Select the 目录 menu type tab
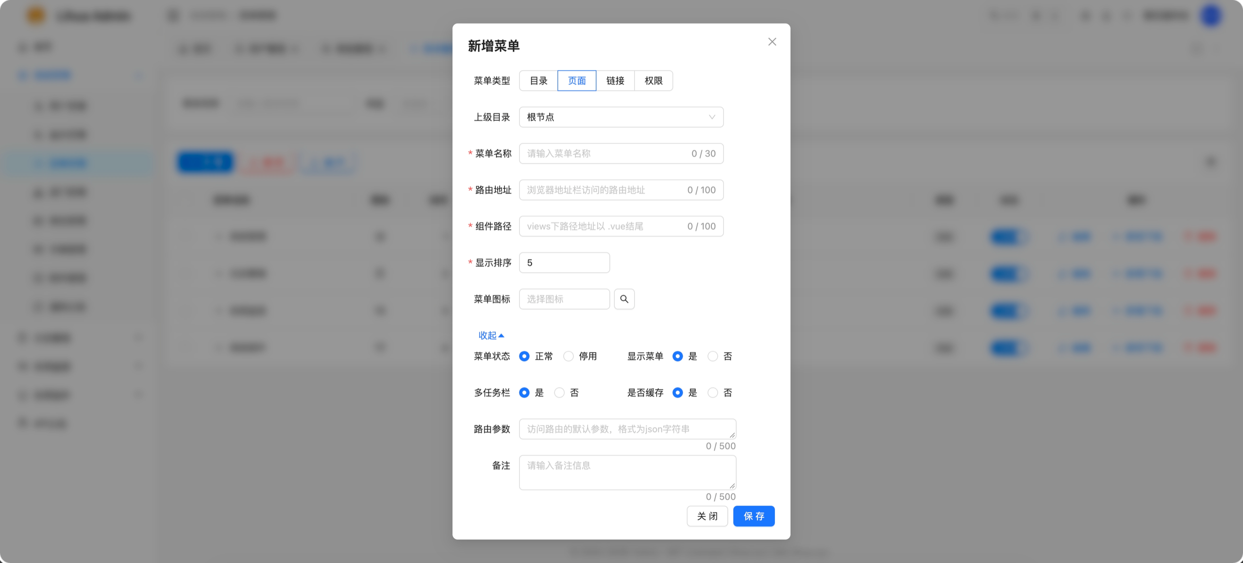The width and height of the screenshot is (1243, 563). (538, 81)
